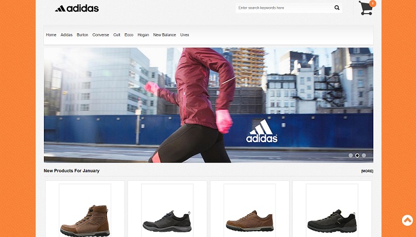Open the New Balance category menu
The height and width of the screenshot is (237, 416).
pos(164,35)
